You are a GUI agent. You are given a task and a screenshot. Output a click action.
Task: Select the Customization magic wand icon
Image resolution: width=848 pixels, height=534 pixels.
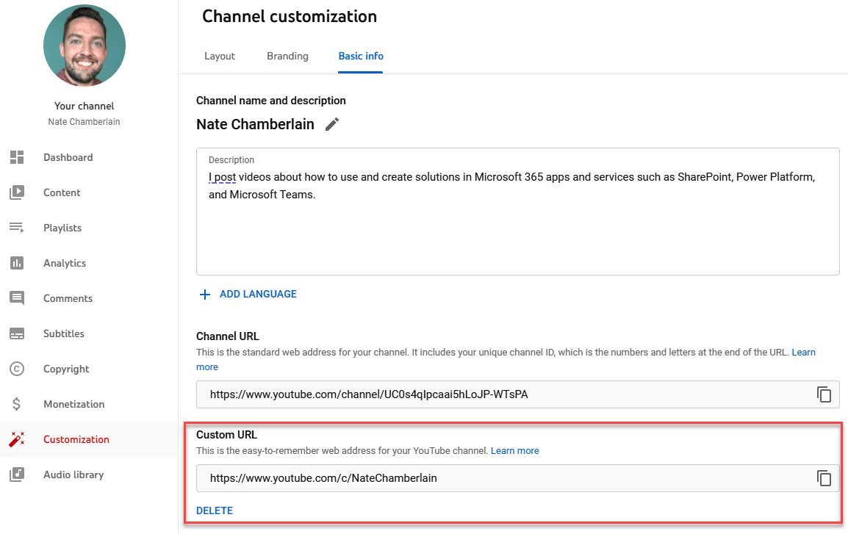(17, 439)
